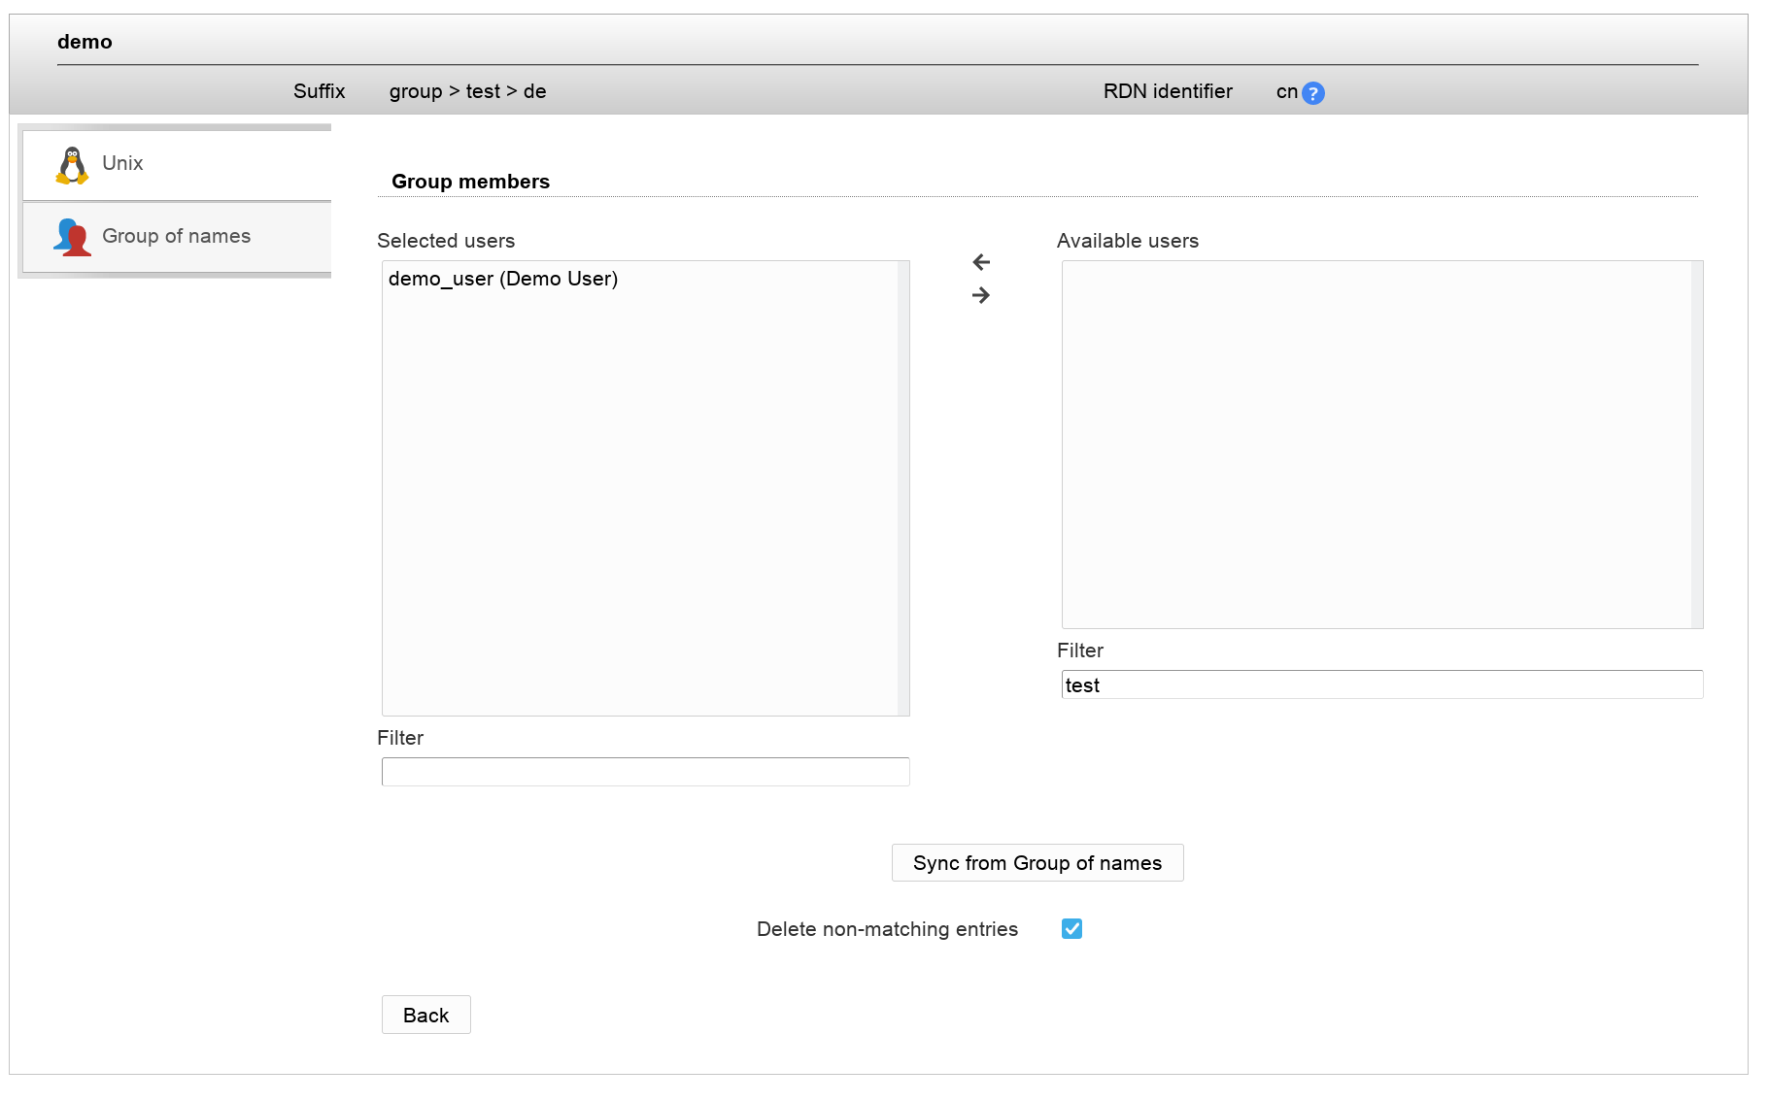Open the Group of names tab label
Screen dimensions: 1768x1101
[176, 236]
